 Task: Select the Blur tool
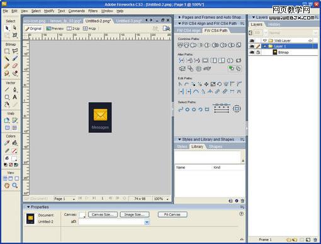(x=7, y=73)
